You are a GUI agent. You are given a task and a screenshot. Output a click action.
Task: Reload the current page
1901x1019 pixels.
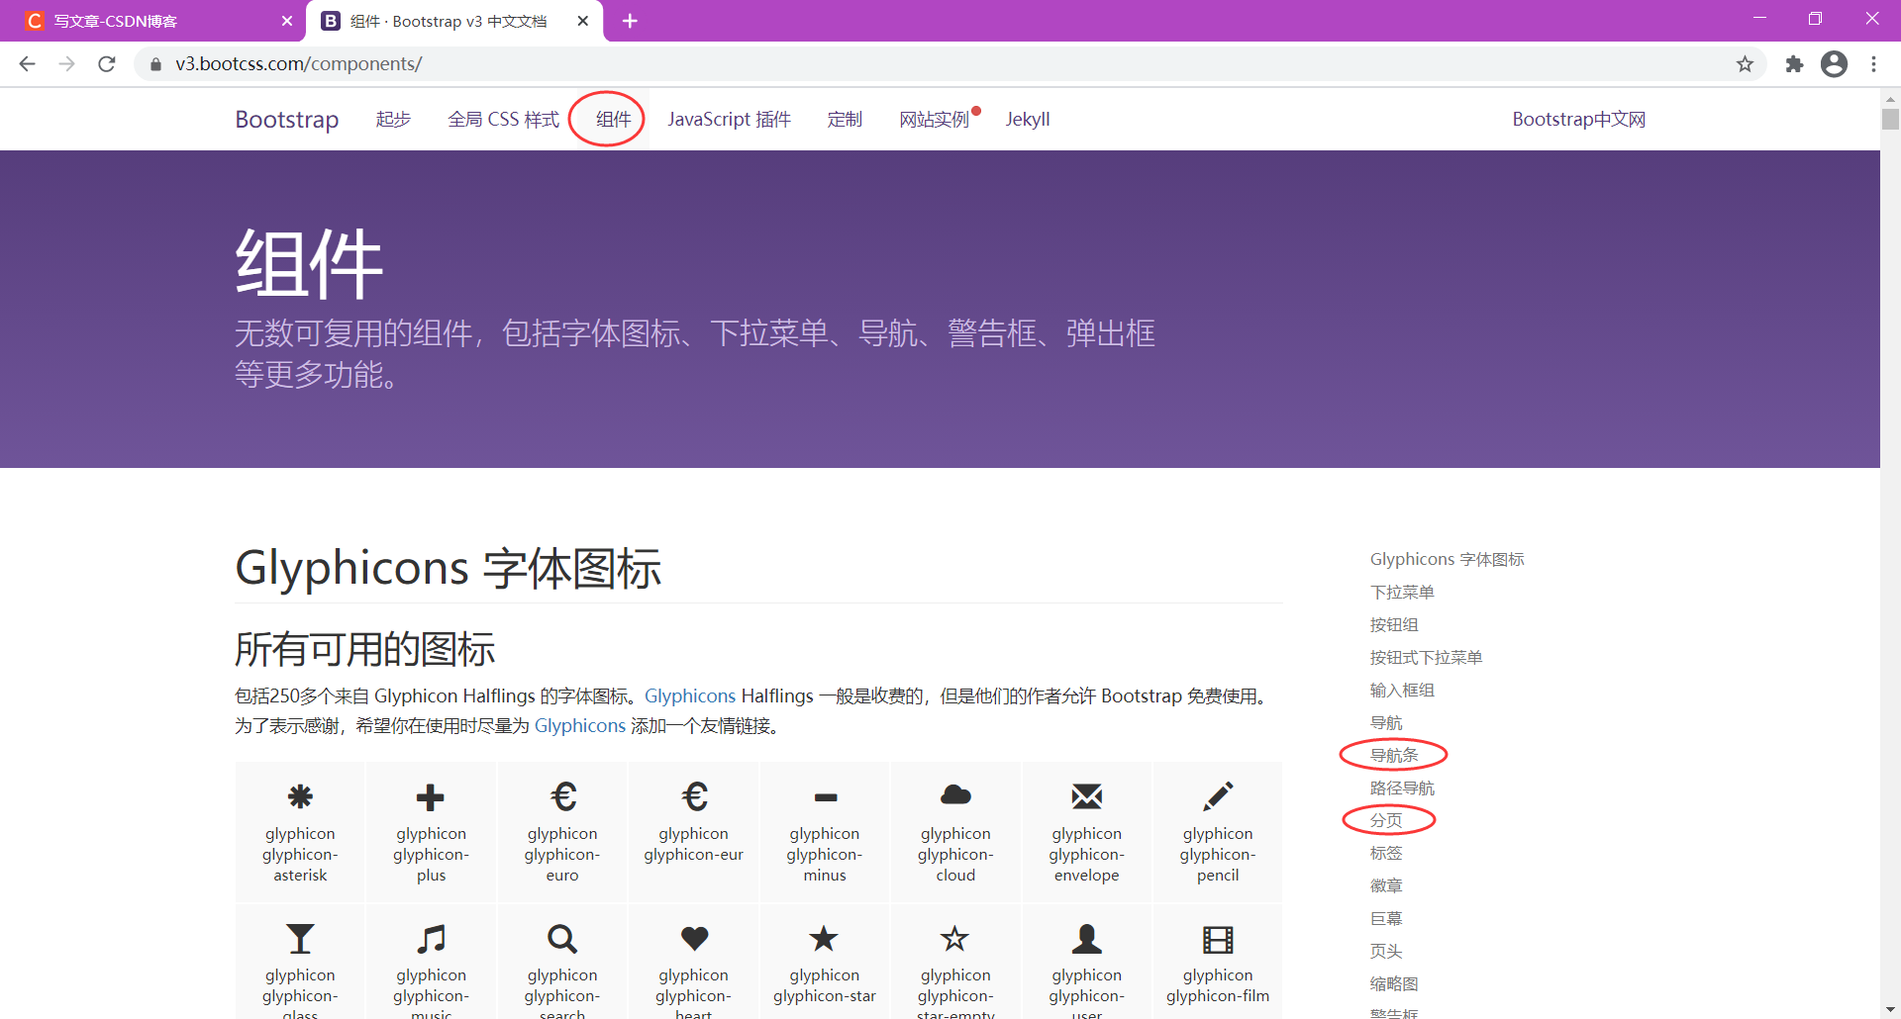click(x=107, y=64)
